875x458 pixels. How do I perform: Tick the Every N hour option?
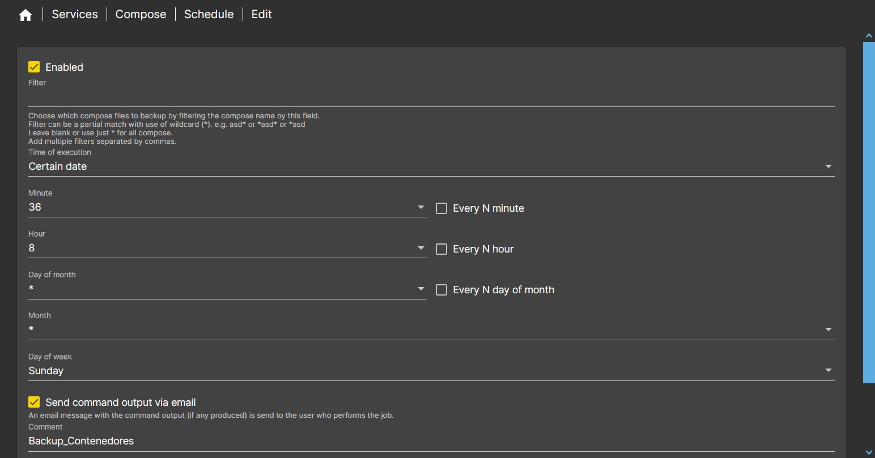point(441,249)
